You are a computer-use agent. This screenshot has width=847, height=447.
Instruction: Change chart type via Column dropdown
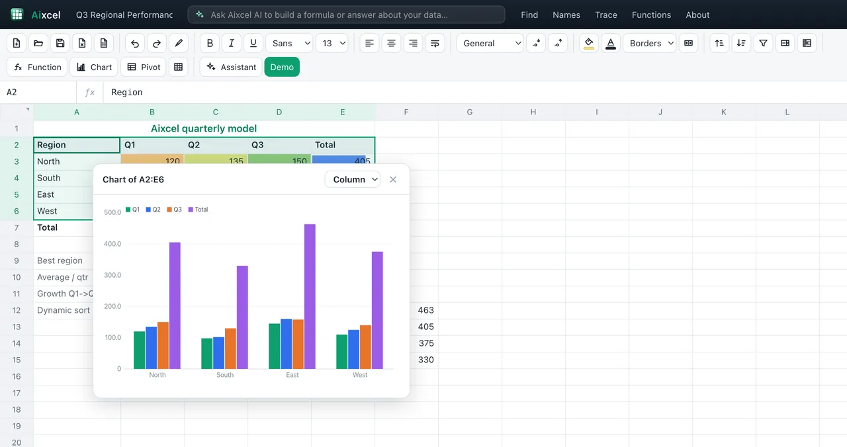(x=353, y=179)
